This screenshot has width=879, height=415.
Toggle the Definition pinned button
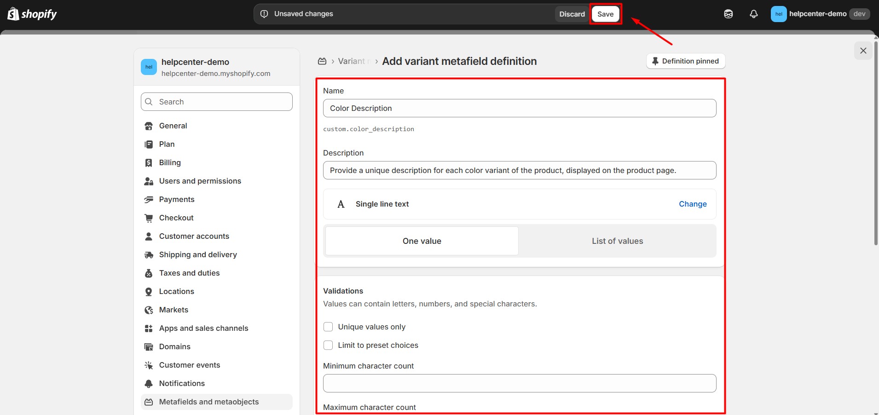pos(686,61)
